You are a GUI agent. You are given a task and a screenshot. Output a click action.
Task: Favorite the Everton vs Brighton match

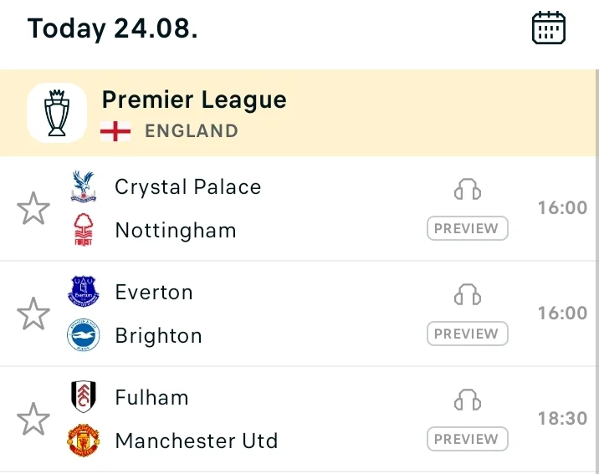coord(33,313)
